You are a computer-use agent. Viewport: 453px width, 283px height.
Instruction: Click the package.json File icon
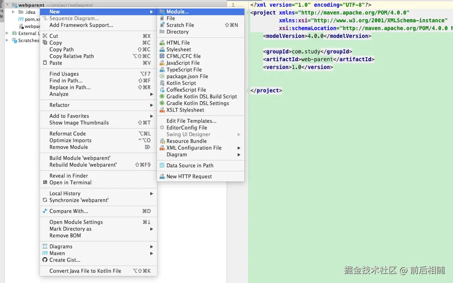click(x=162, y=76)
